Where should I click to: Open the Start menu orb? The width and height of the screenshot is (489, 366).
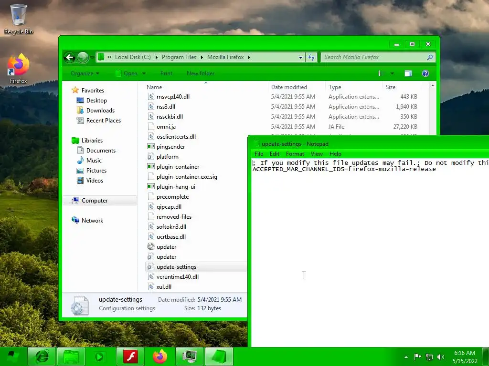(x=12, y=356)
